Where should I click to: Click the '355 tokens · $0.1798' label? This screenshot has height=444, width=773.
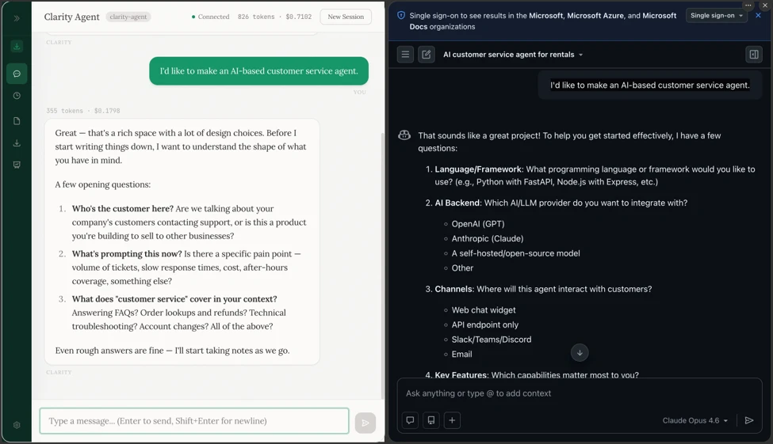click(x=82, y=111)
